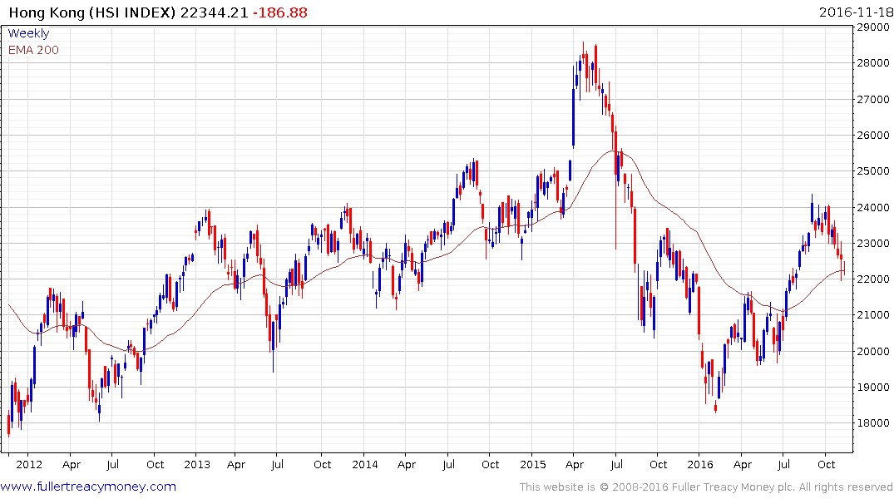Click the 21000 price axis label
The image size is (894, 499).
873,315
